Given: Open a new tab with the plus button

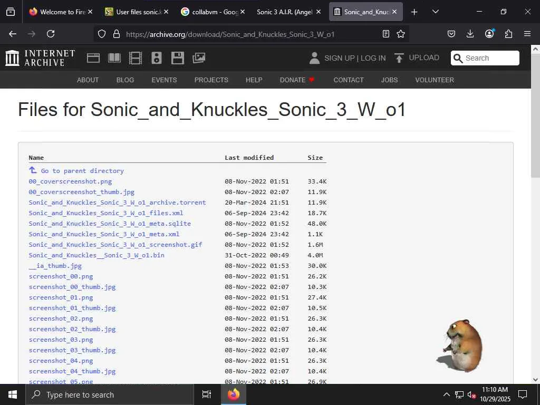Looking at the screenshot, I should [414, 12].
